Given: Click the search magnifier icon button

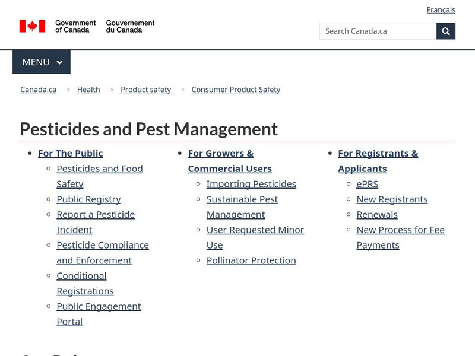Looking at the screenshot, I should pos(446,31).
